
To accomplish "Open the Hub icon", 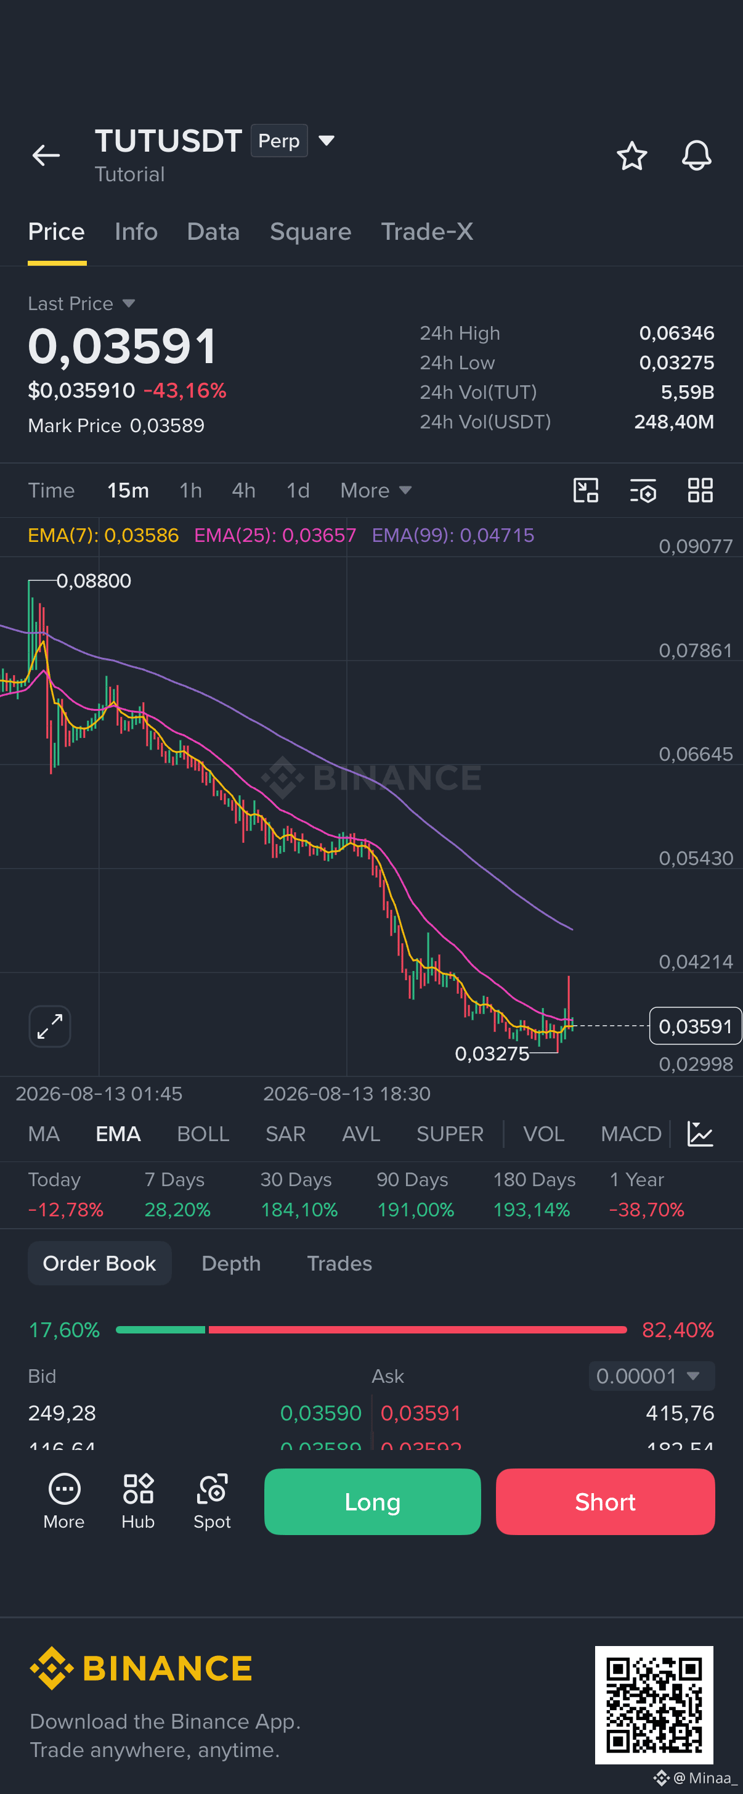I will coord(138,1502).
